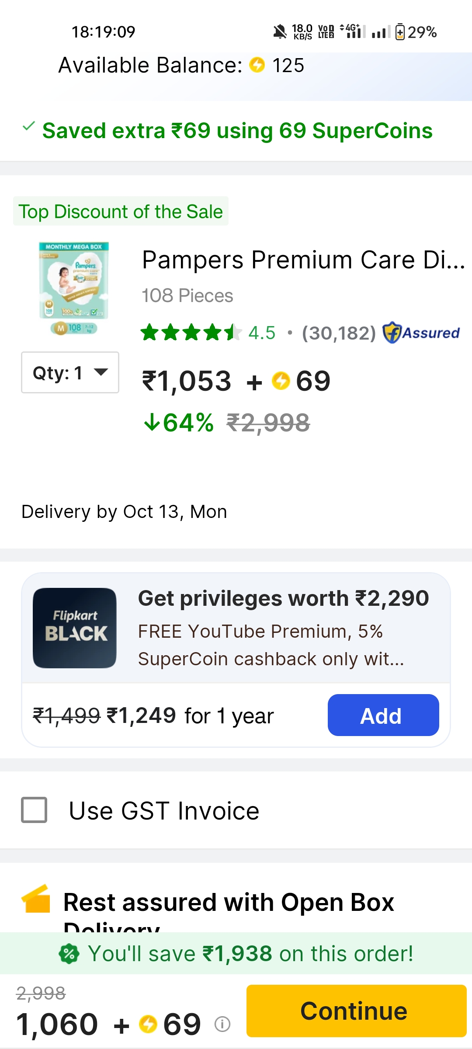Viewport: 472px width, 1049px height.
Task: Tap the Open Box Delivery box icon
Action: (36, 900)
